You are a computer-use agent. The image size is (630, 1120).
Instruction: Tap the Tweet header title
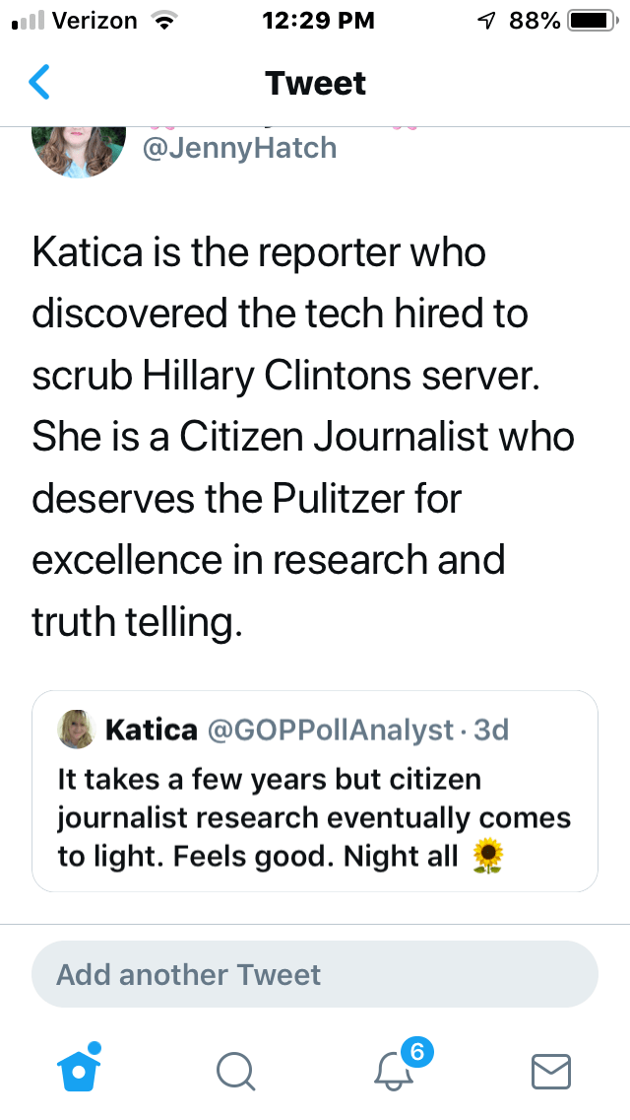pyautogui.click(x=315, y=83)
